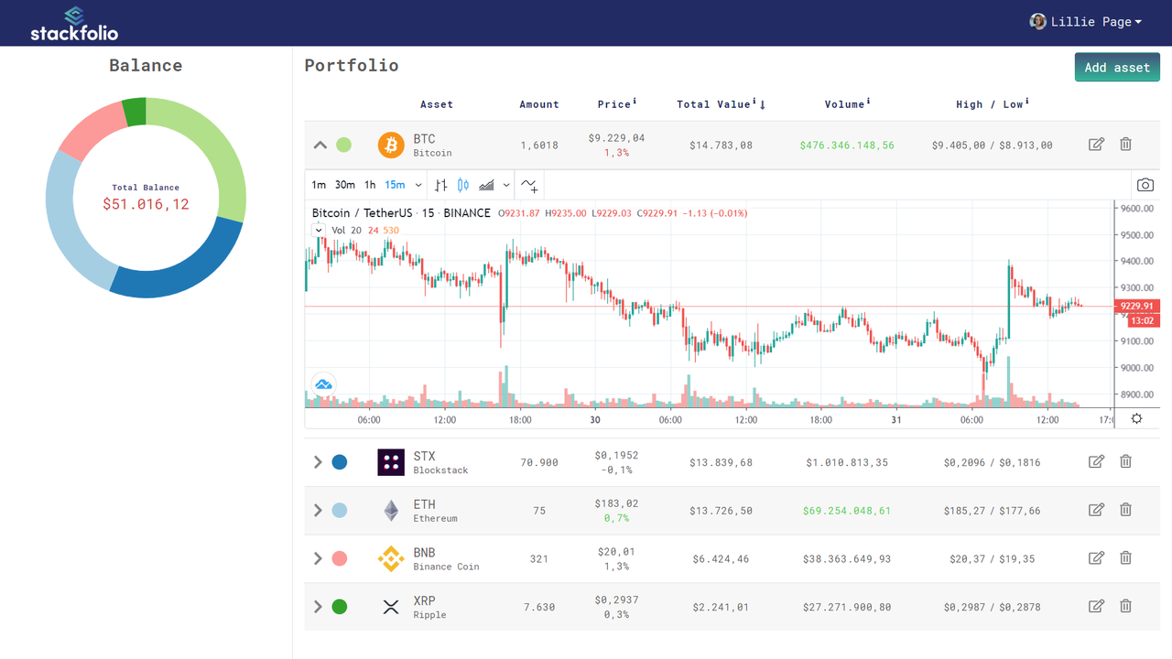The height and width of the screenshot is (659, 1172).
Task: Click Lillie Page's avatar picture
Action: click(1037, 21)
